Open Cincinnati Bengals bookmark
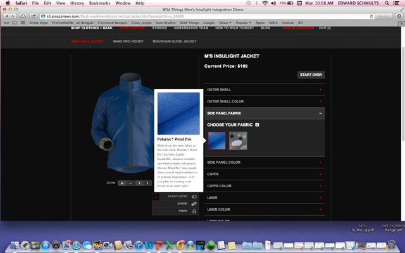 tap(113, 23)
